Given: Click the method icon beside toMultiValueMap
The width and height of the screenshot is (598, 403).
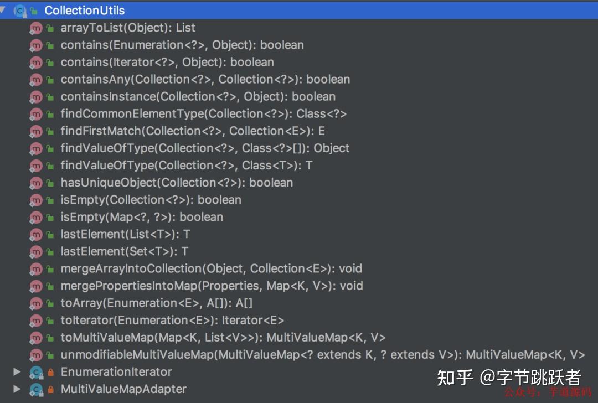Looking at the screenshot, I should [36, 338].
